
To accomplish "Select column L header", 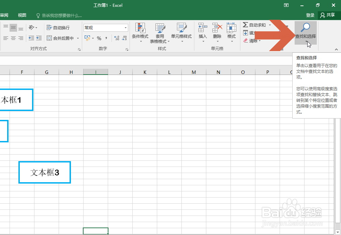I will pos(169,72).
